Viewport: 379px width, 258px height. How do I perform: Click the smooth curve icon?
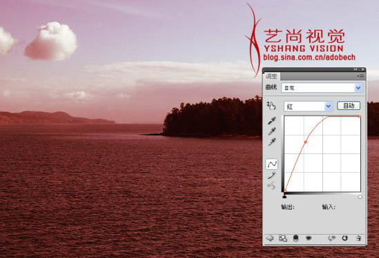pyautogui.click(x=272, y=186)
